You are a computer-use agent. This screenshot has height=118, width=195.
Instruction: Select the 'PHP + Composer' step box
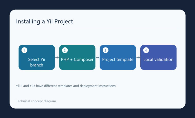pyautogui.click(x=77, y=57)
